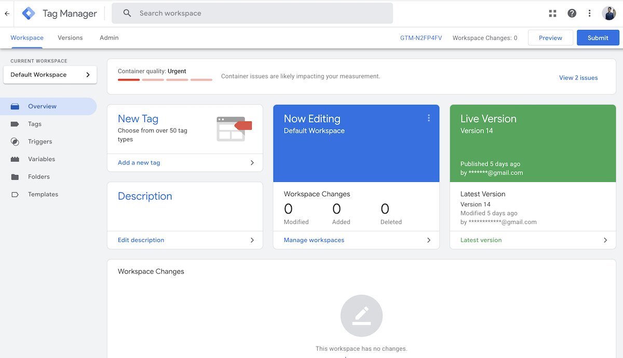This screenshot has width=623, height=358.
Task: Click the Manage workspaces link
Action: pyautogui.click(x=314, y=240)
